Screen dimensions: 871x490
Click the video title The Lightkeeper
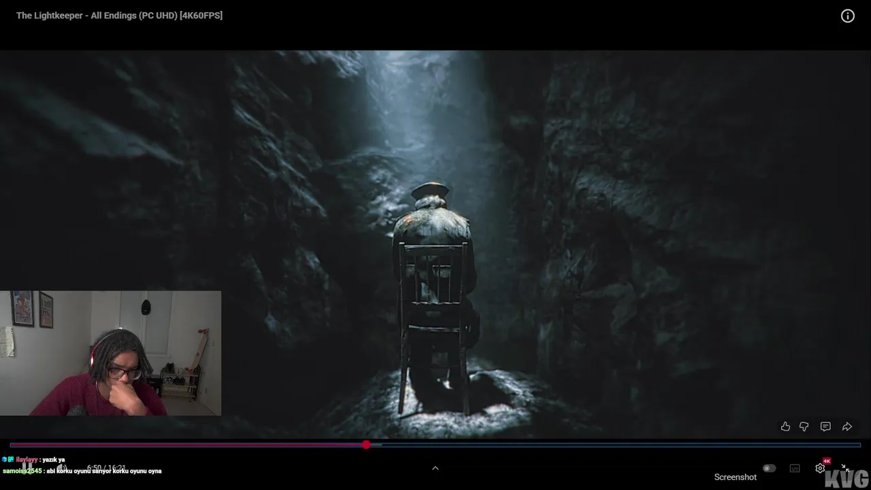pos(119,16)
